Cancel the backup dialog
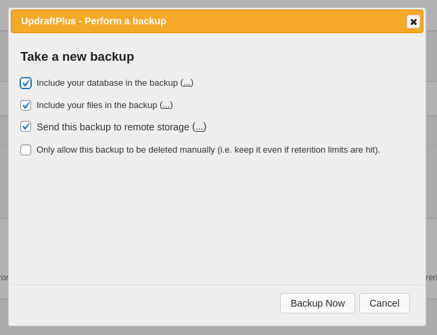Viewport: 437px width, 335px height. 384,303
